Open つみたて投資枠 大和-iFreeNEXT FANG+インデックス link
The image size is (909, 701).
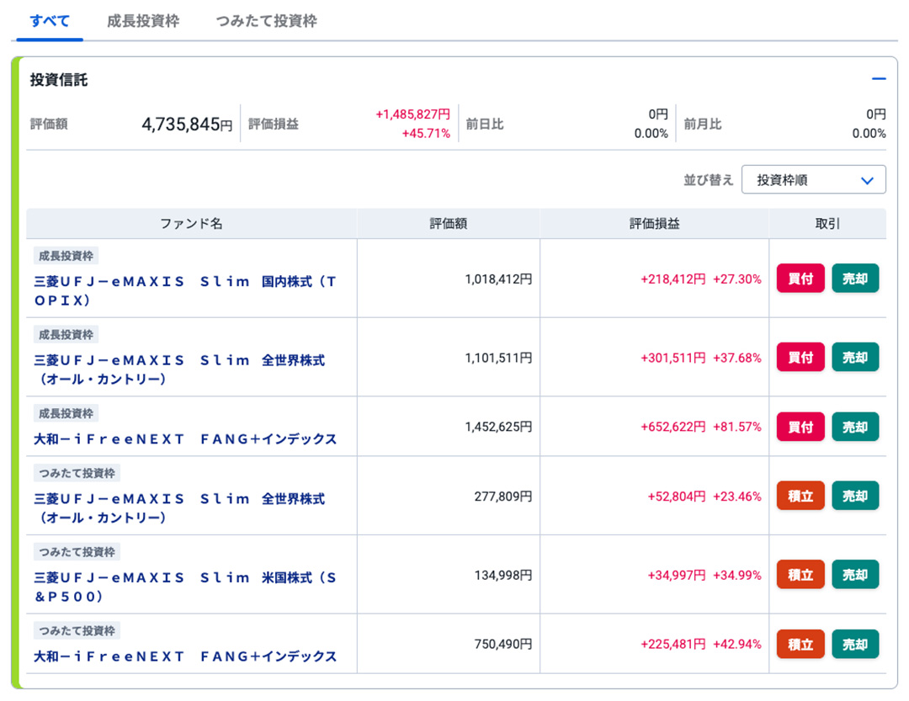(x=185, y=656)
